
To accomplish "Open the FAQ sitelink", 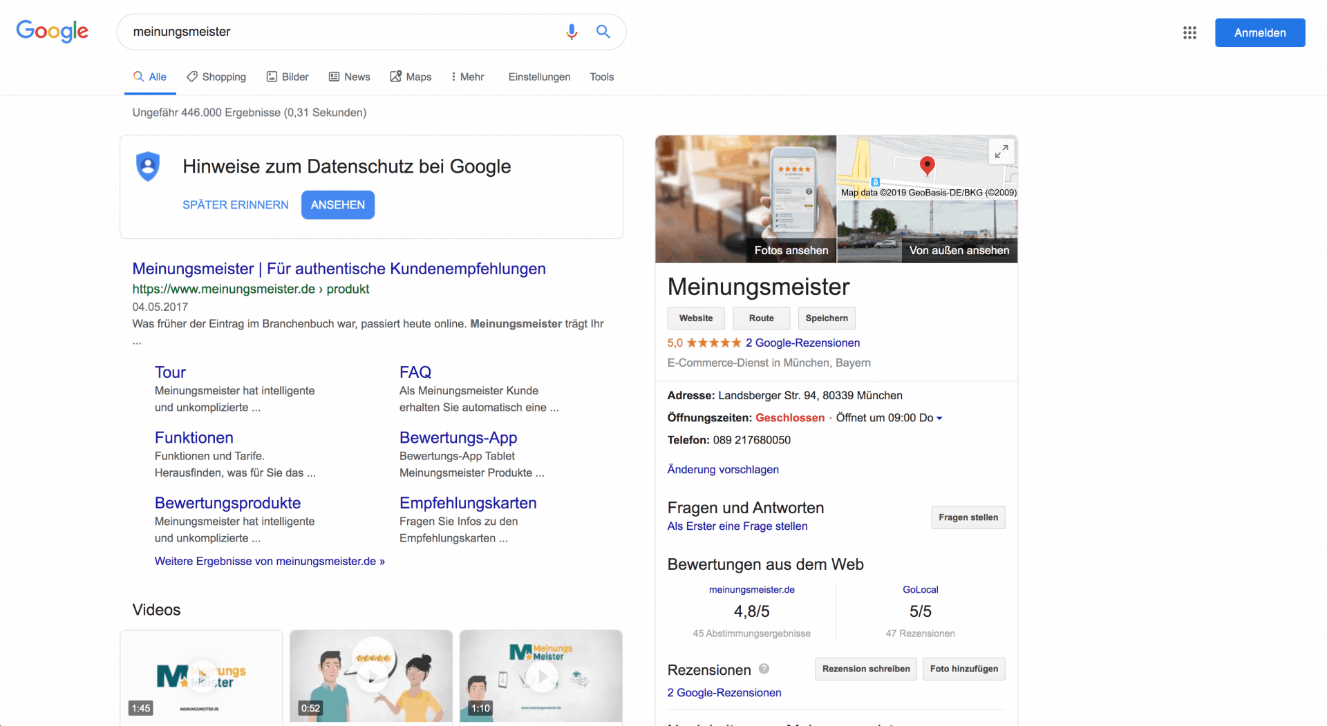I will click(x=415, y=372).
